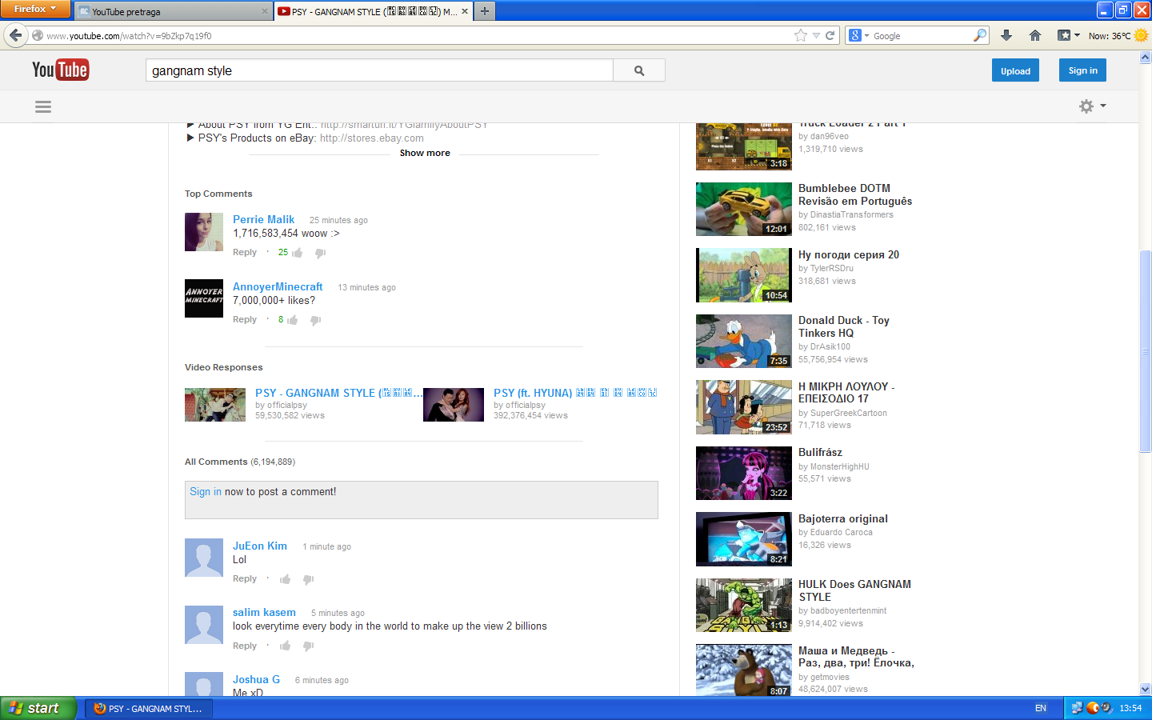Like AnnoyerMinecraft's comment

point(293,320)
